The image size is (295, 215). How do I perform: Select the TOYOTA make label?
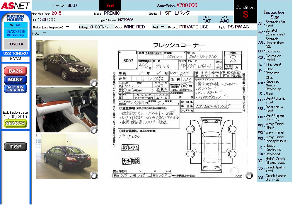point(16,44)
